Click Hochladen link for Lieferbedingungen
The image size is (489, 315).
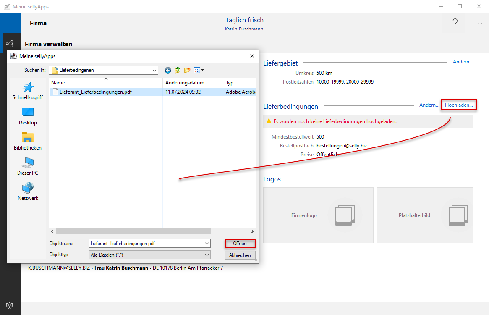[x=459, y=105]
